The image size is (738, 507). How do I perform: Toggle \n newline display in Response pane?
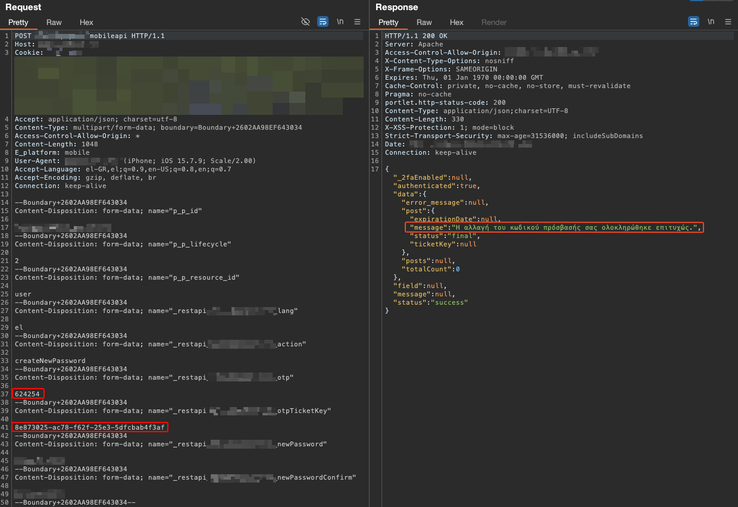click(711, 21)
